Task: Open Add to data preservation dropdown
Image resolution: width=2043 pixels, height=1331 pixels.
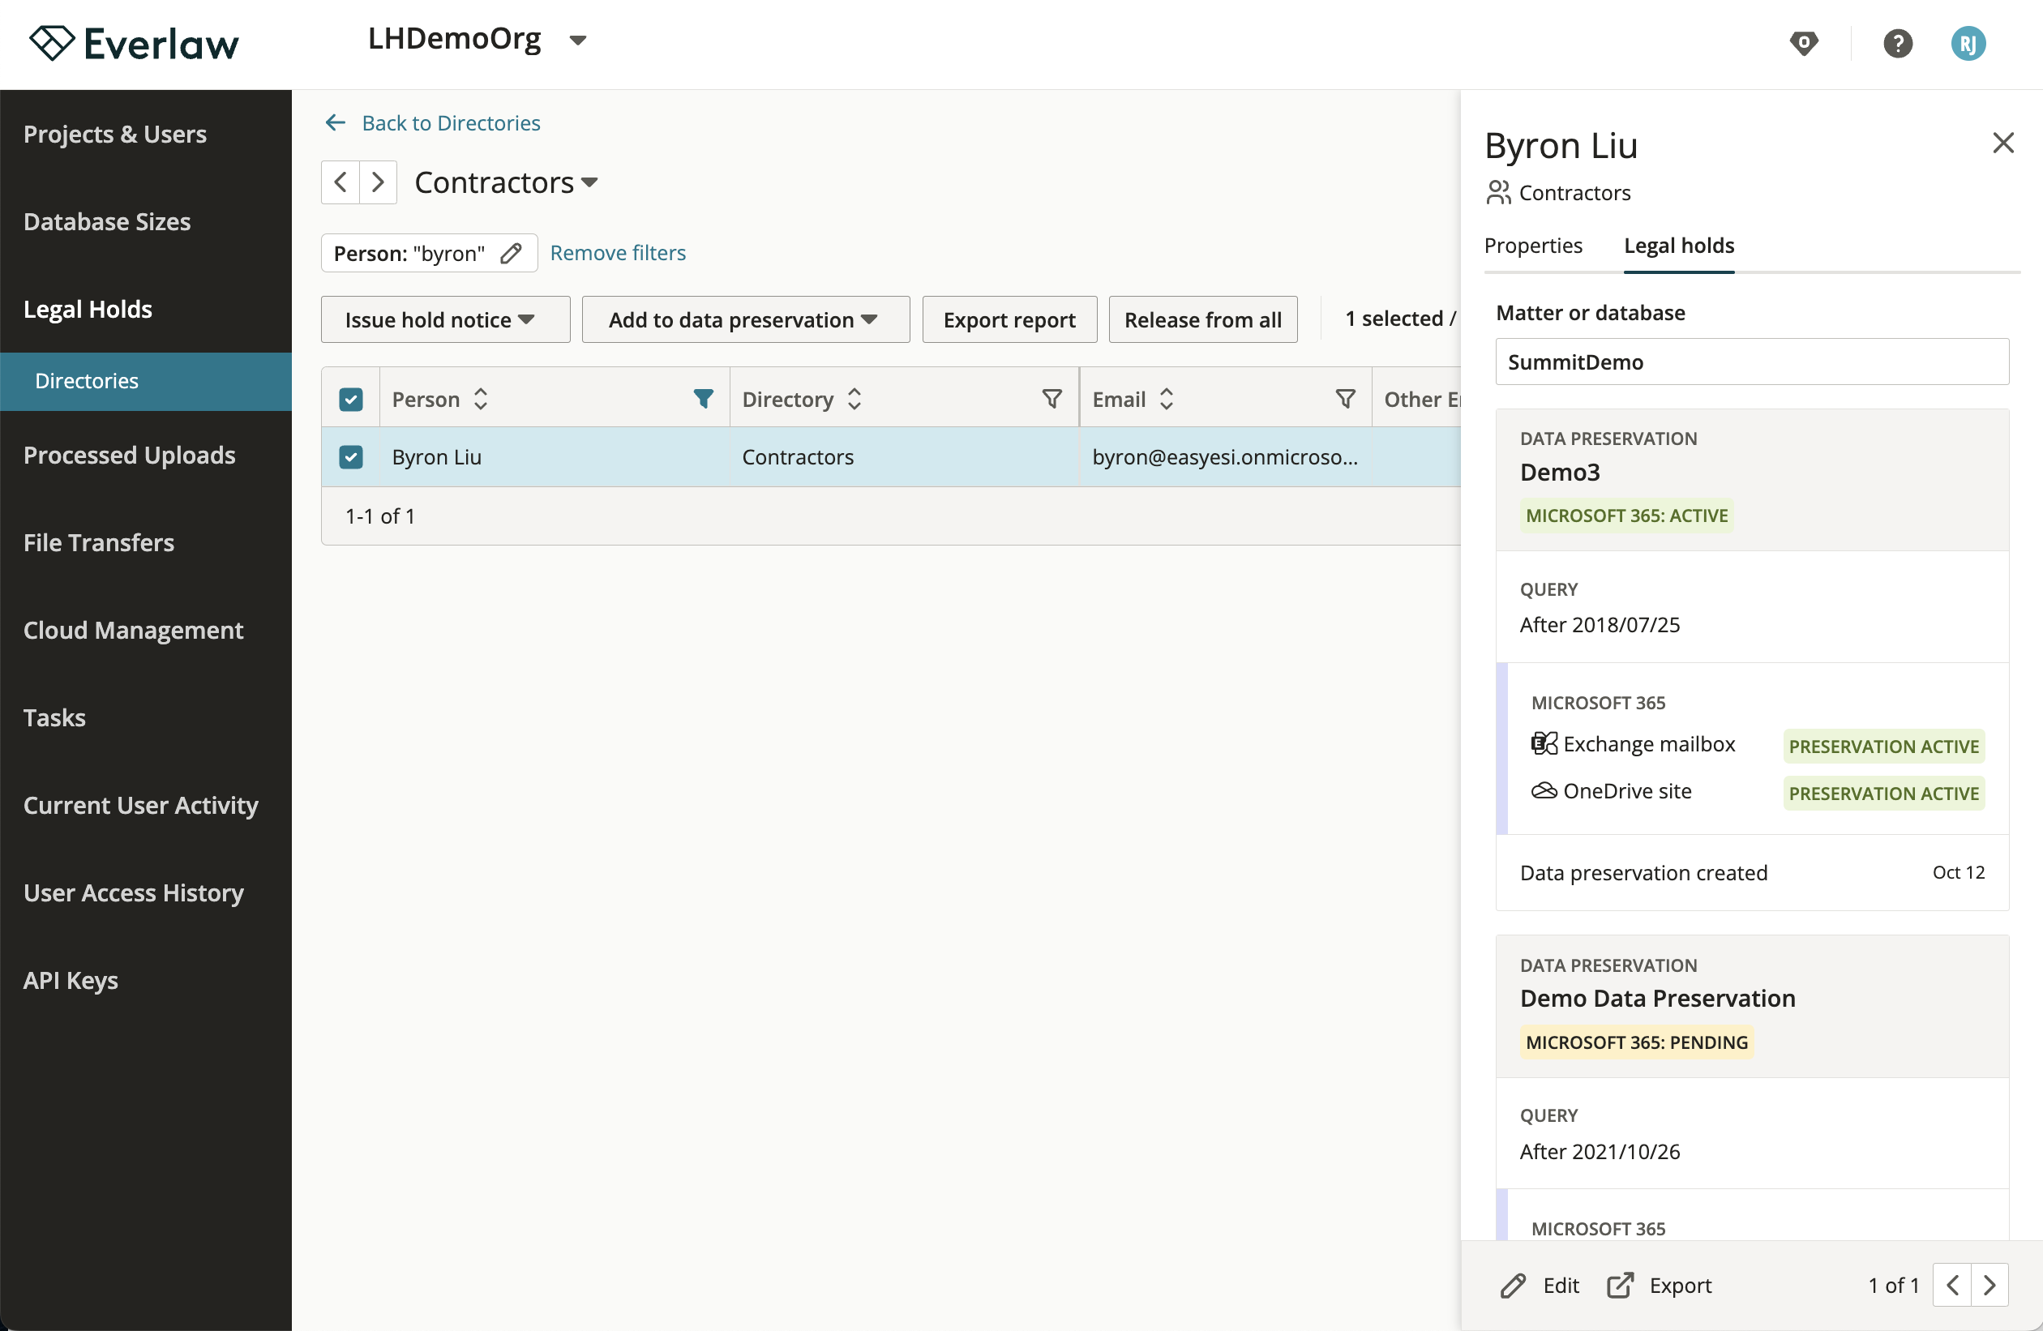Action: pos(745,319)
